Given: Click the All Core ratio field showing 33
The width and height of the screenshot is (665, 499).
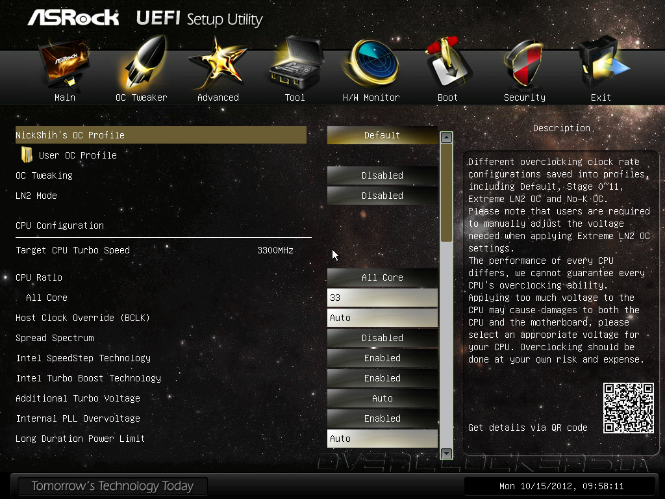Looking at the screenshot, I should pyautogui.click(x=382, y=298).
